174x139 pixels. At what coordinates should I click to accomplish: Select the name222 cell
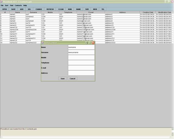pyautogui.click(x=17, y=43)
